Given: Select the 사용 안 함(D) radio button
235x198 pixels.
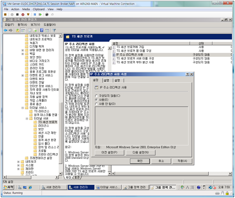Looking at the screenshot, I should click(97, 104).
